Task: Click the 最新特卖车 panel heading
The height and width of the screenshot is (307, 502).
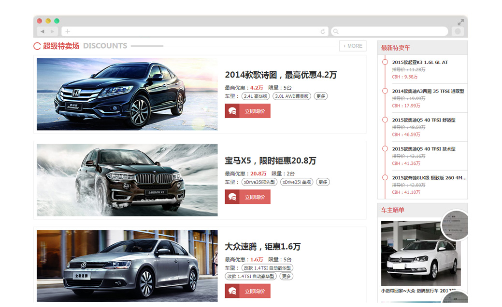Action: (395, 48)
